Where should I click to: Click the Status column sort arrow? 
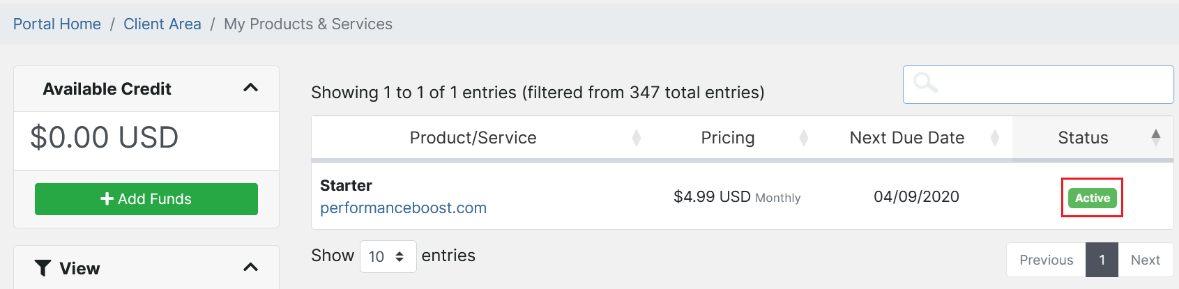(1155, 137)
